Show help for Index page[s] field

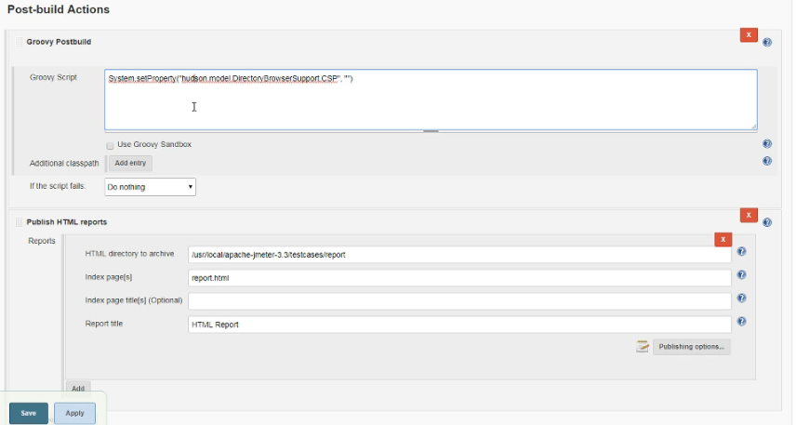[741, 275]
